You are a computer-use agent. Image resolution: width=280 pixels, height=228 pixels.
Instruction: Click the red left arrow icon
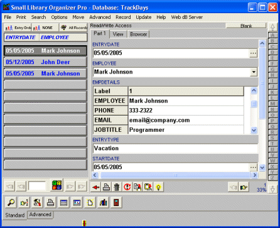point(96,187)
